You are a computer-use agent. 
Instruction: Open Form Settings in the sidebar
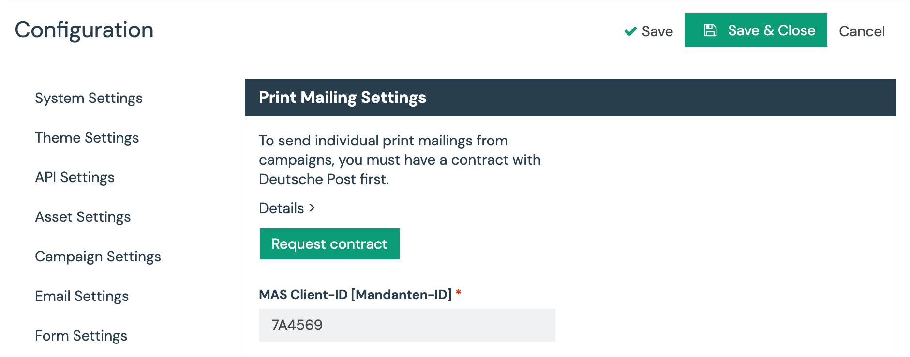click(x=81, y=336)
